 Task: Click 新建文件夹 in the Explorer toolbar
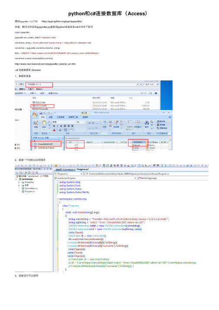pyautogui.click(x=53, y=93)
